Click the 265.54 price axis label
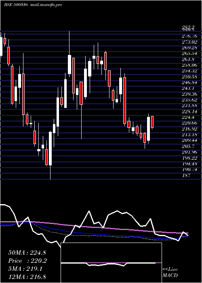Screen dimensions: 202x283 [189, 53]
